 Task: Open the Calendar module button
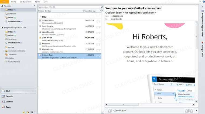click(18, 96)
